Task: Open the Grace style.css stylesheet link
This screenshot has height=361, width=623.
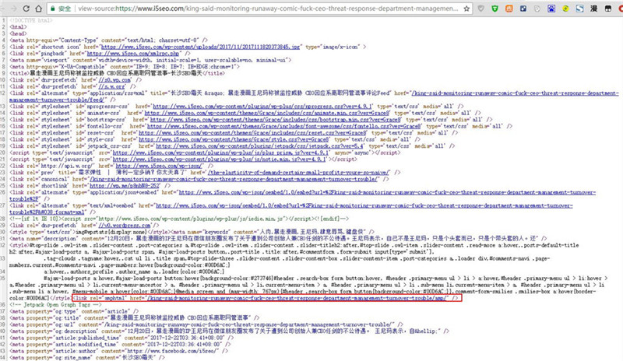Action: [234, 139]
